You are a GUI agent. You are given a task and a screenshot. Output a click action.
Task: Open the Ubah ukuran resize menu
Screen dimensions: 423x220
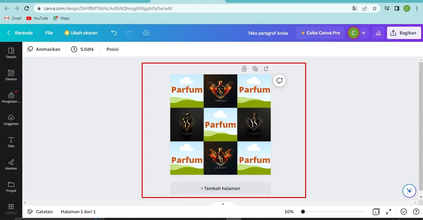coord(81,33)
